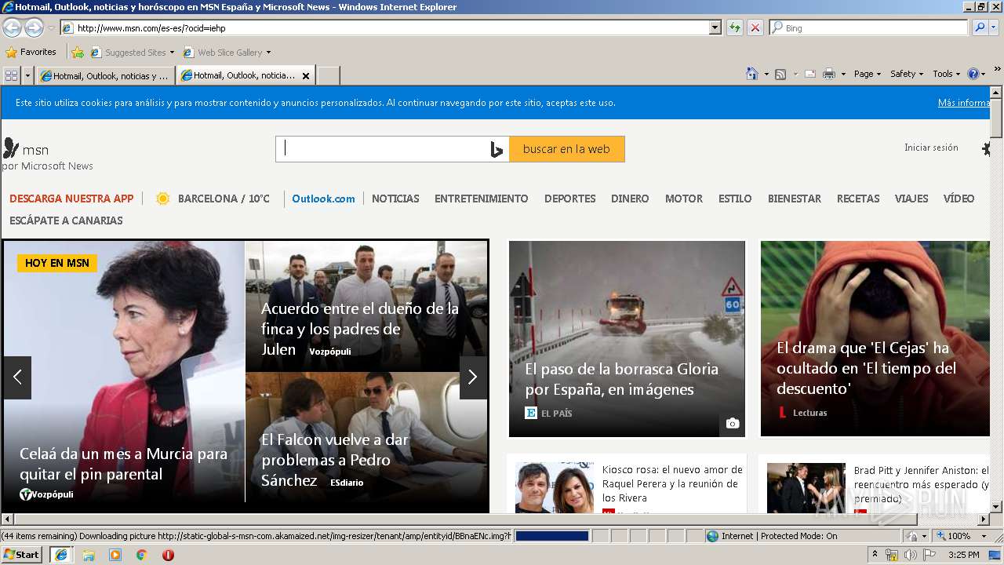1004x565 pixels.
Task: Click the Bing toolbar search field
Action: (869, 27)
